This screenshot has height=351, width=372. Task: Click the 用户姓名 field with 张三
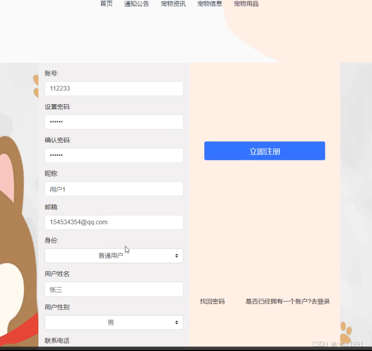pos(114,289)
